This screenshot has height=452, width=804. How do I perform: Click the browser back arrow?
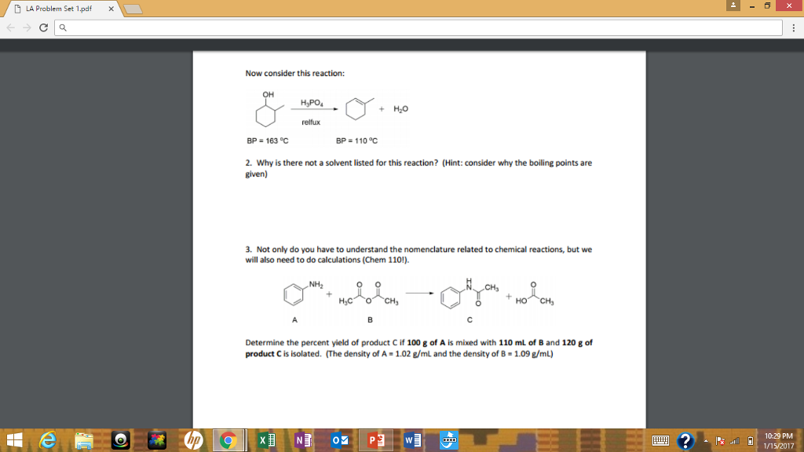9,29
